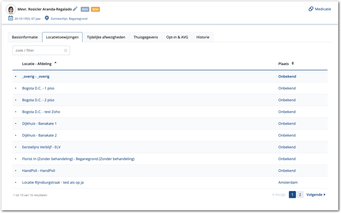341x213 pixels.
Task: Click the BSN badge
Action: (85, 9)
